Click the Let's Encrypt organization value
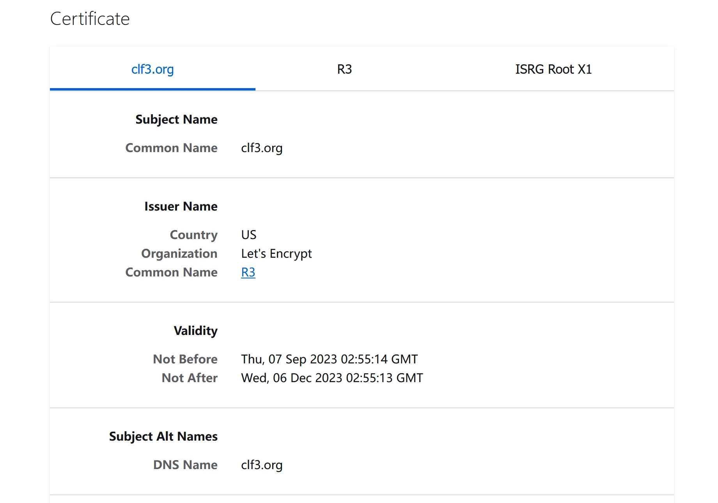The height and width of the screenshot is (503, 718). [x=276, y=254]
